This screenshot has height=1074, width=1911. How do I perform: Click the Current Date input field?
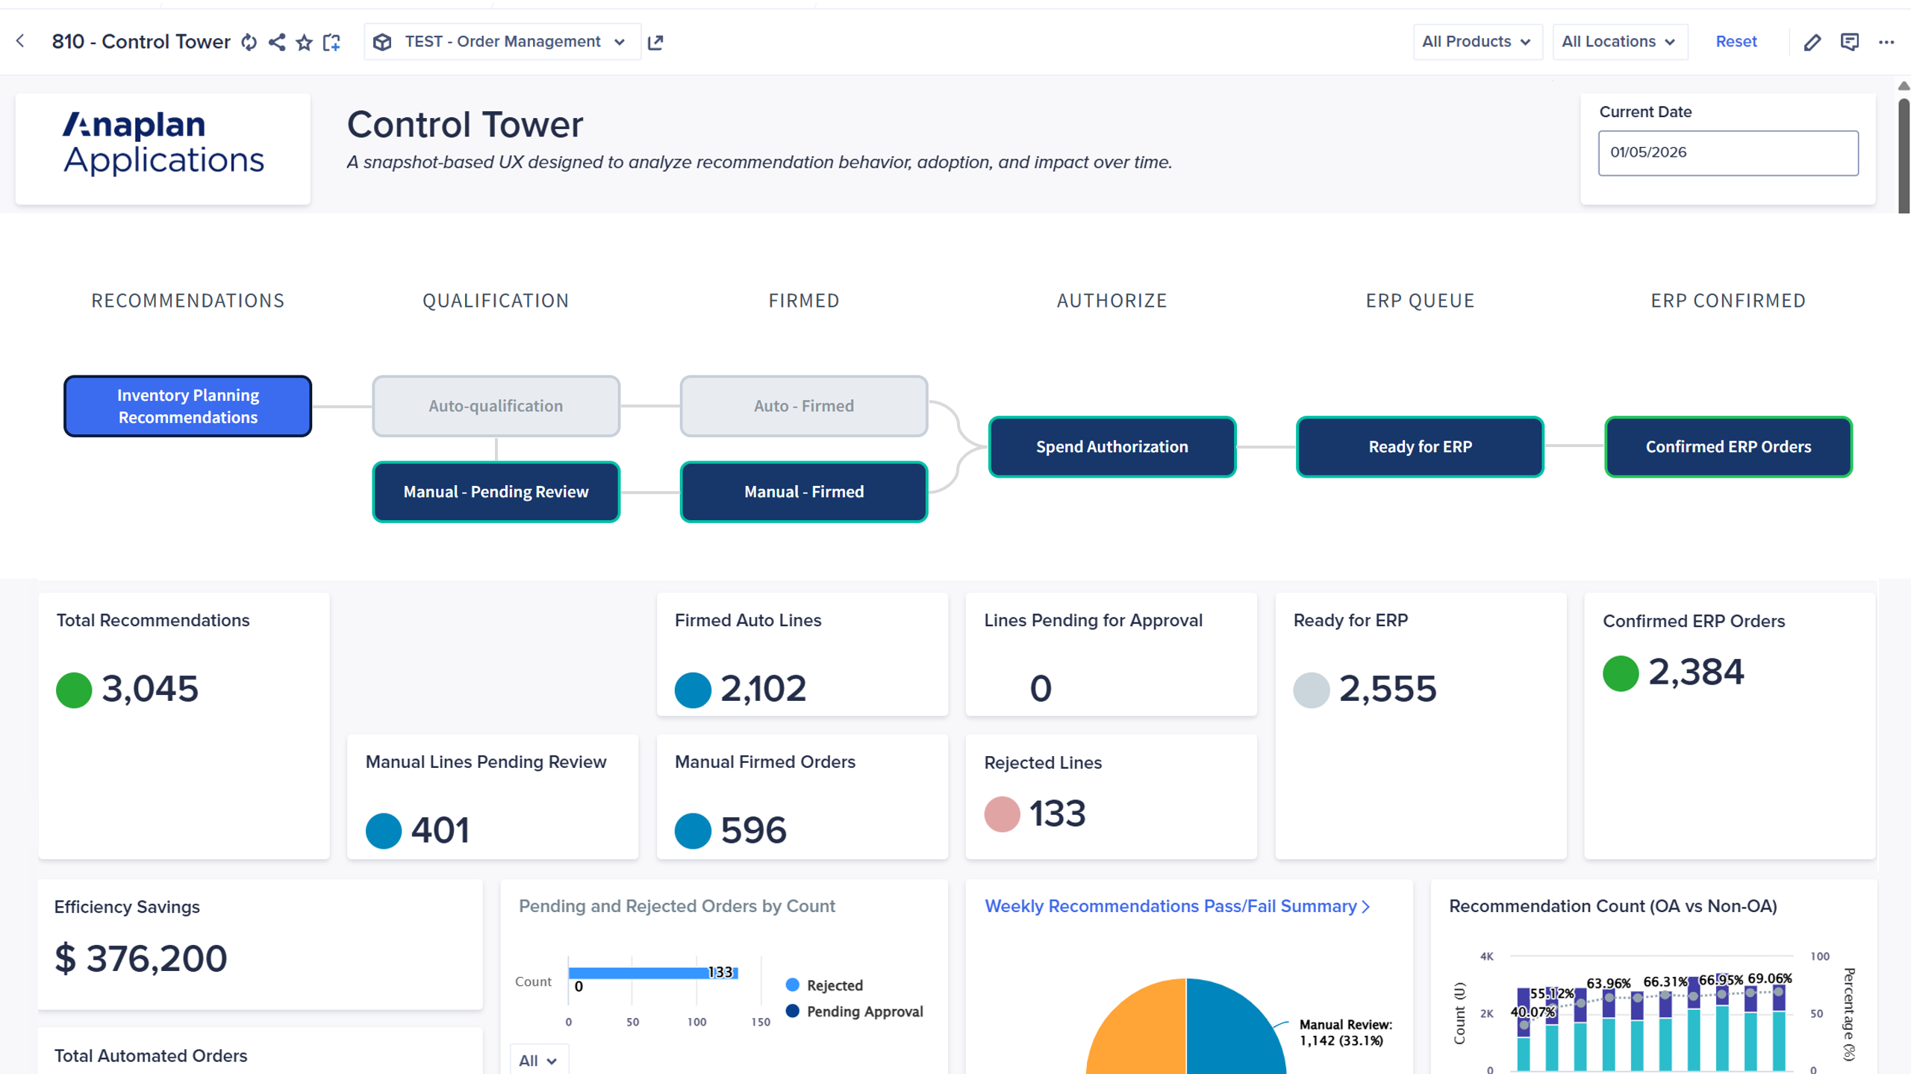coord(1727,153)
